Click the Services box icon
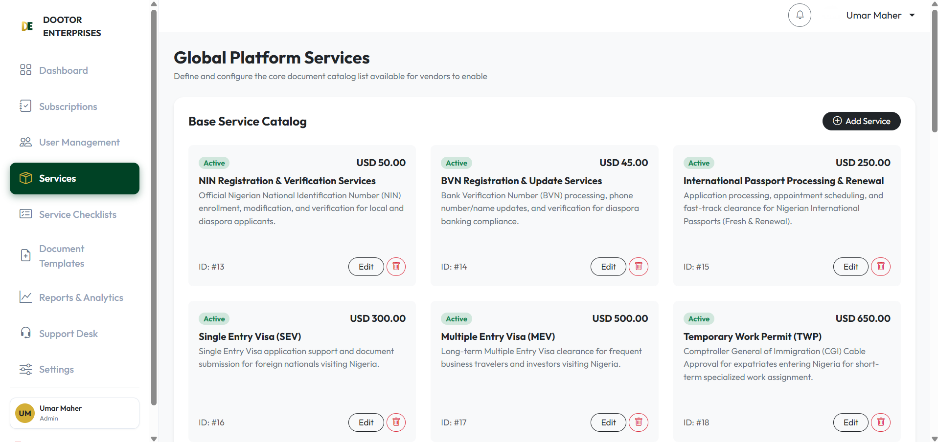This screenshot has width=938, height=442. point(25,178)
